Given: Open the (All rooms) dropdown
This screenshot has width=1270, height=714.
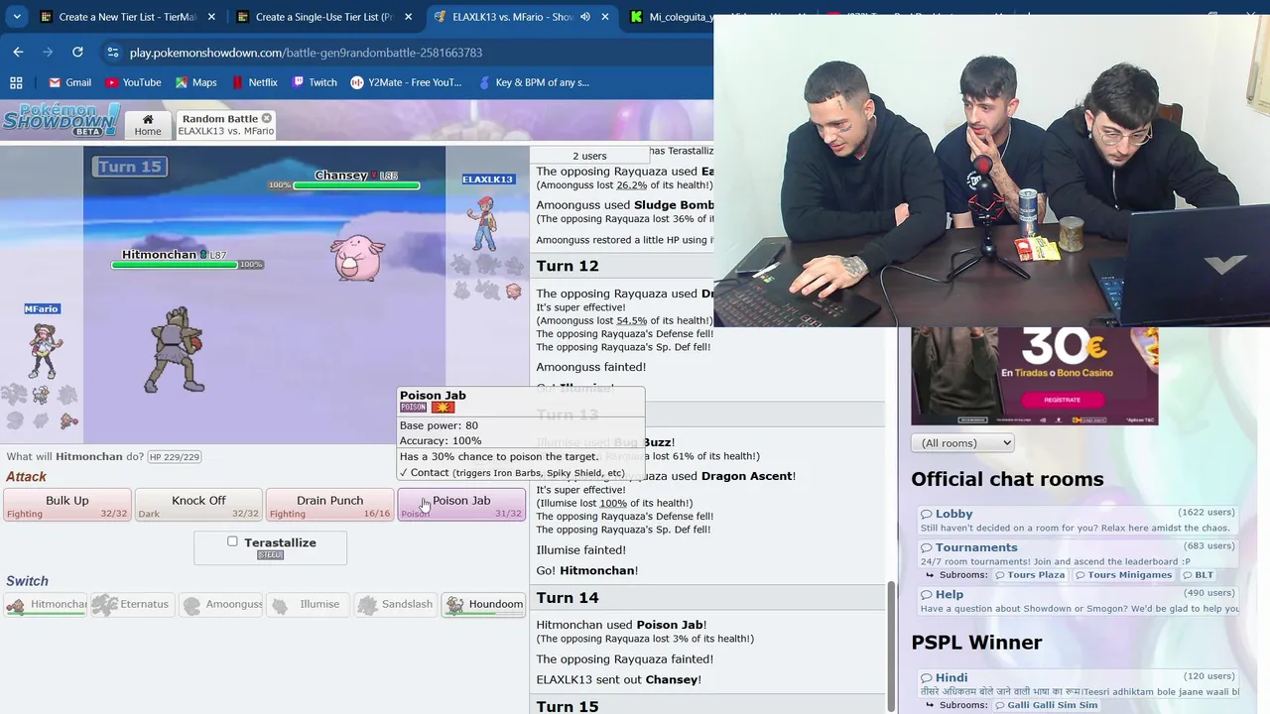Looking at the screenshot, I should pyautogui.click(x=962, y=443).
